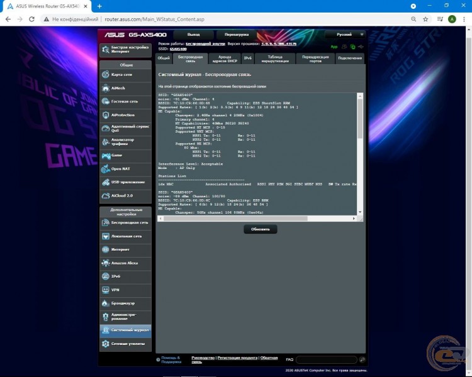This screenshot has width=472, height=377.
Task: Click FAQ search magnifier icon
Action: 362,359
